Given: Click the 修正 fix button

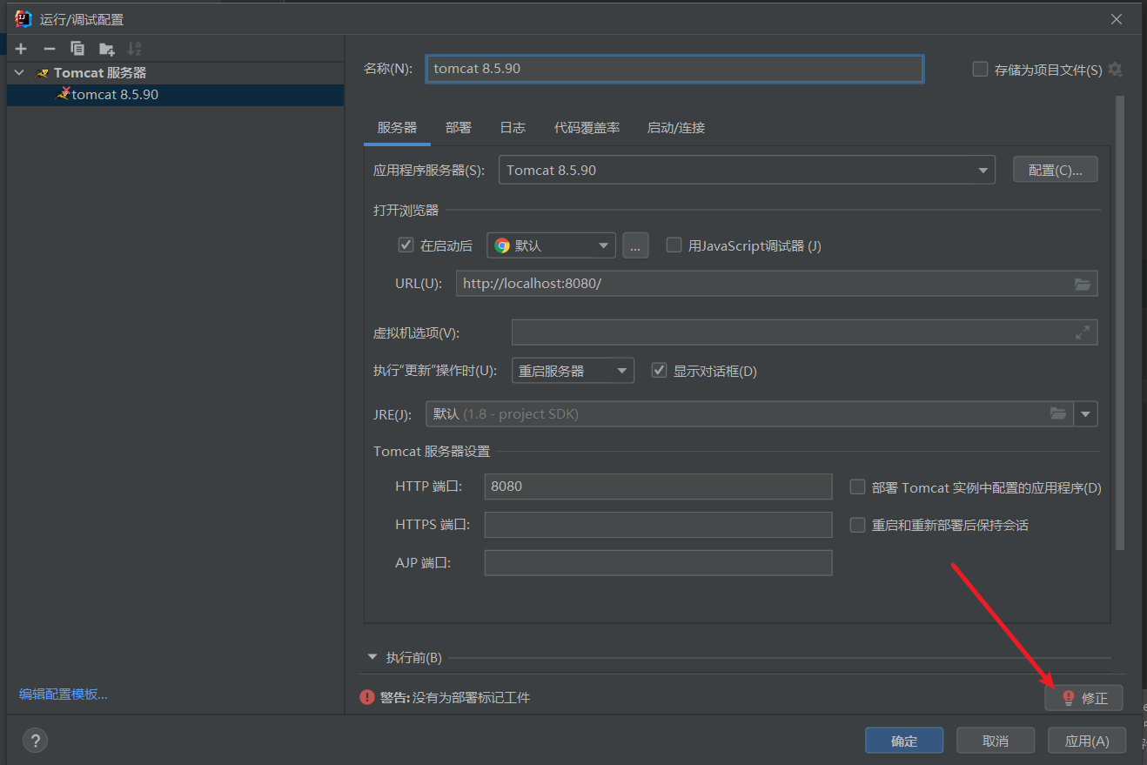Looking at the screenshot, I should [x=1083, y=698].
